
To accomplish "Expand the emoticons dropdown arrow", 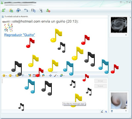I will click(6, 76).
